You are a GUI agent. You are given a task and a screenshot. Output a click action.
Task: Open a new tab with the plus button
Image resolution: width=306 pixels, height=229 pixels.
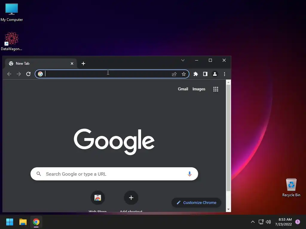[x=83, y=64]
